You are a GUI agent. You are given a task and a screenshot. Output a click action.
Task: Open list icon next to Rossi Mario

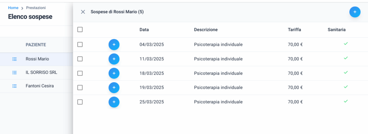pyautogui.click(x=14, y=59)
